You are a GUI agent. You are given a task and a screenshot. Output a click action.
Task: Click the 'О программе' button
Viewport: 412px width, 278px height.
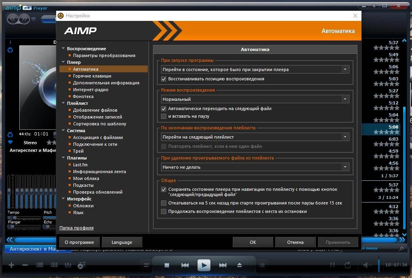[x=80, y=242]
